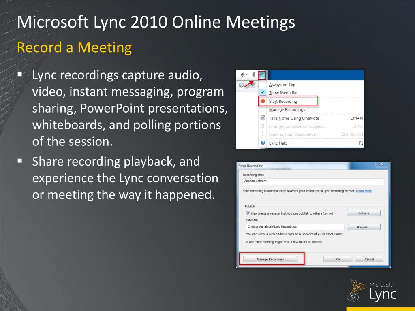415x311 pixels.
Task: Select Mark as High Importance entry
Action: click(292, 134)
